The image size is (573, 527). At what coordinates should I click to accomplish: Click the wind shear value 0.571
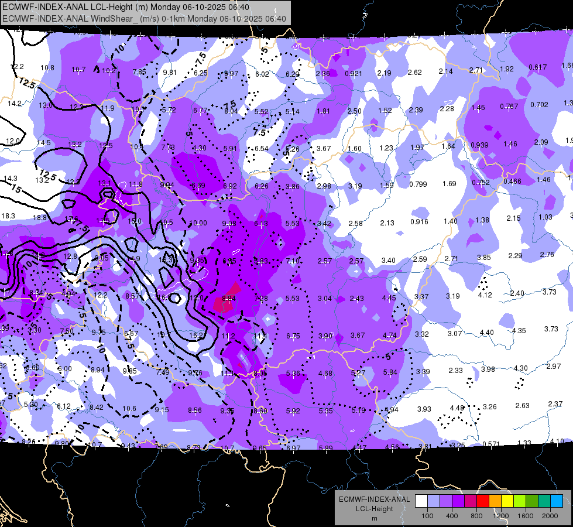[x=492, y=444]
